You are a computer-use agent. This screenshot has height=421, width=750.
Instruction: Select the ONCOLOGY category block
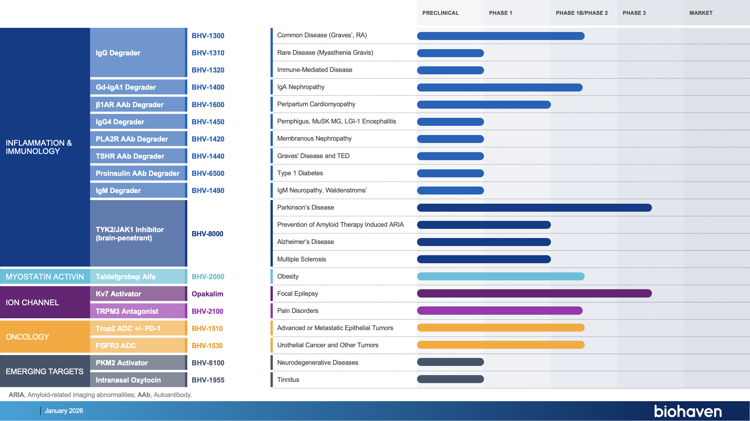(x=44, y=337)
